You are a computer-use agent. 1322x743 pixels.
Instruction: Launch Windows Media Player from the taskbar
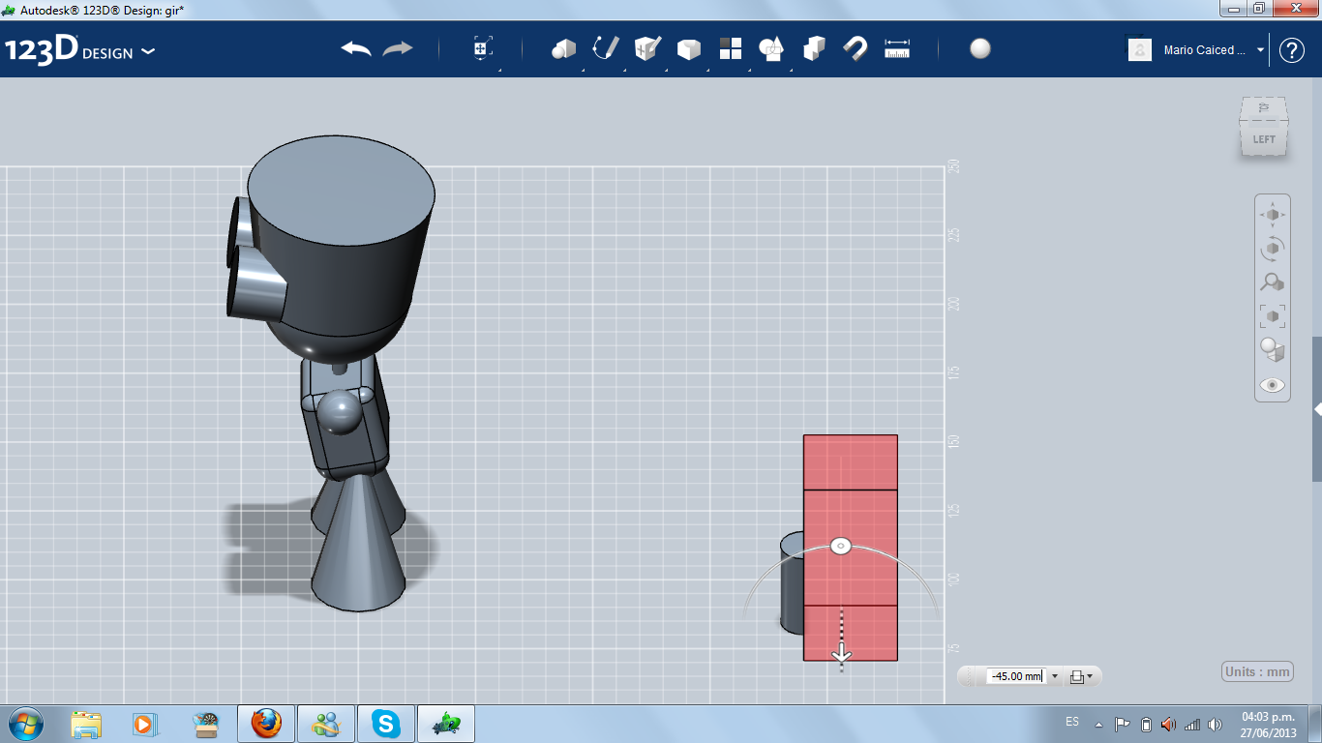click(145, 724)
